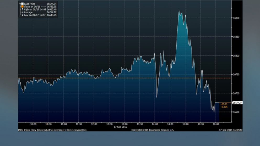Select the 'Last Price' legend label
The width and height of the screenshot is (260, 146).
[30, 4]
